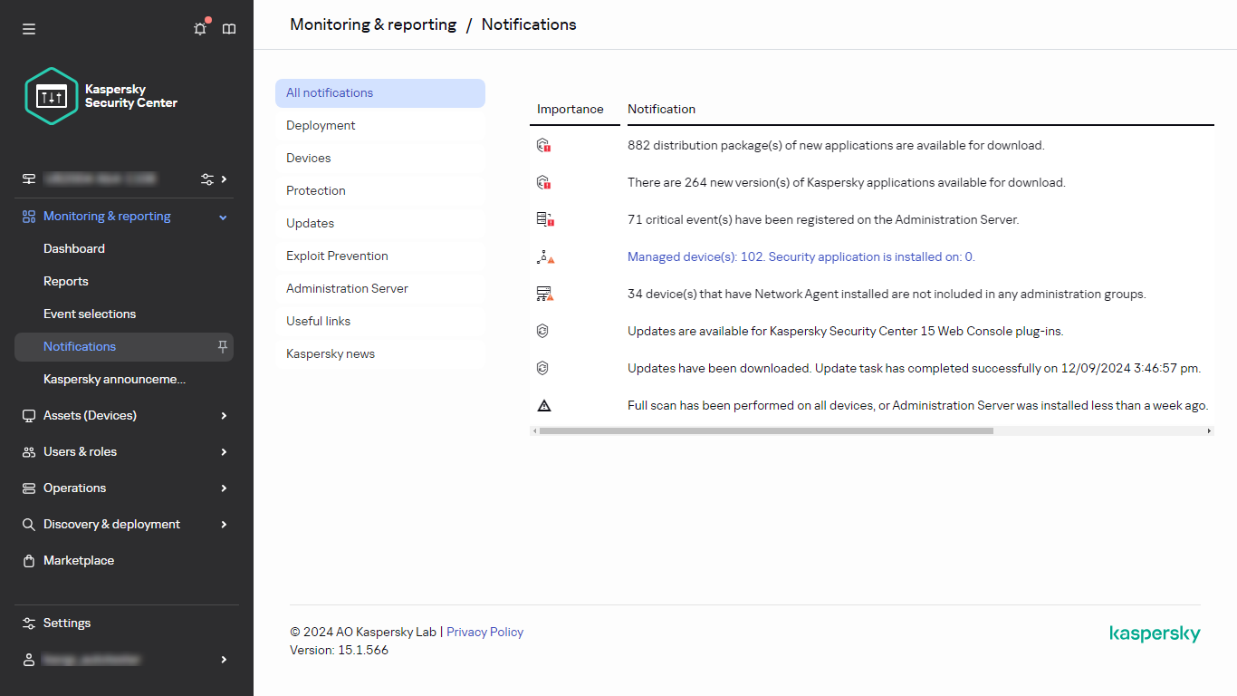The height and width of the screenshot is (696, 1237).
Task: Open the hamburger menu
Action: coord(28,28)
